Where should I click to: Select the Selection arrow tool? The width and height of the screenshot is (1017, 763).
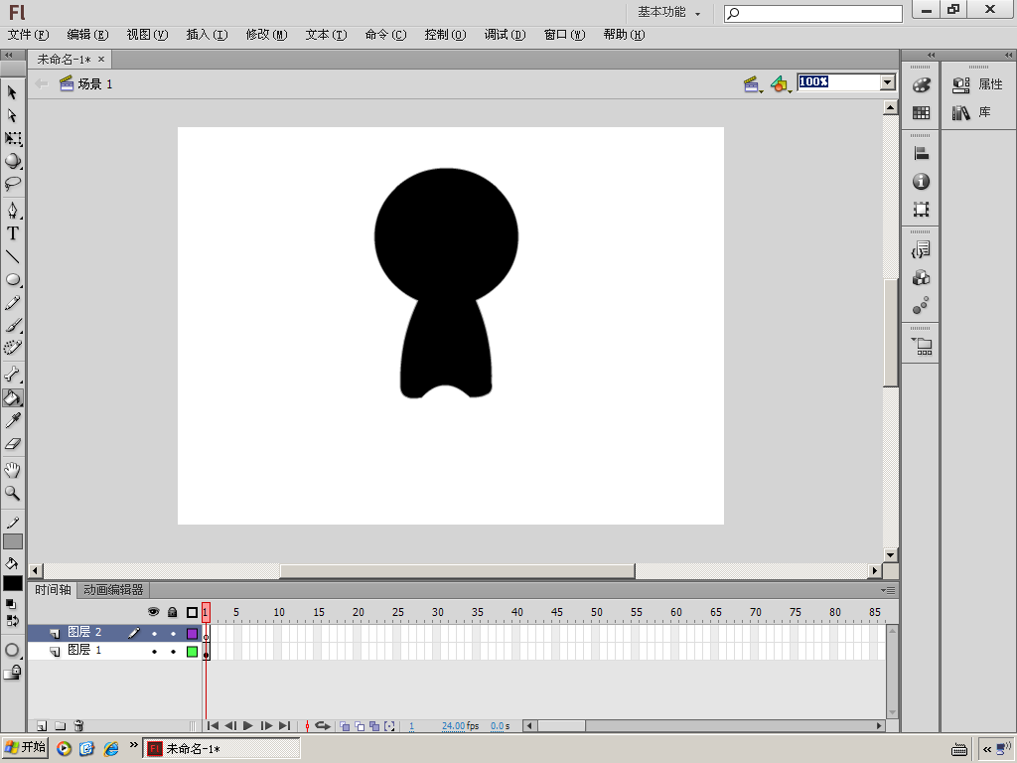tap(12, 92)
